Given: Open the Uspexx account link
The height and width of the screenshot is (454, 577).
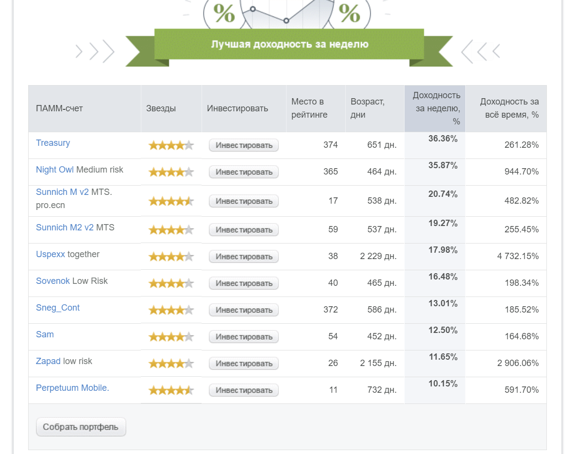Looking at the screenshot, I should tap(51, 254).
